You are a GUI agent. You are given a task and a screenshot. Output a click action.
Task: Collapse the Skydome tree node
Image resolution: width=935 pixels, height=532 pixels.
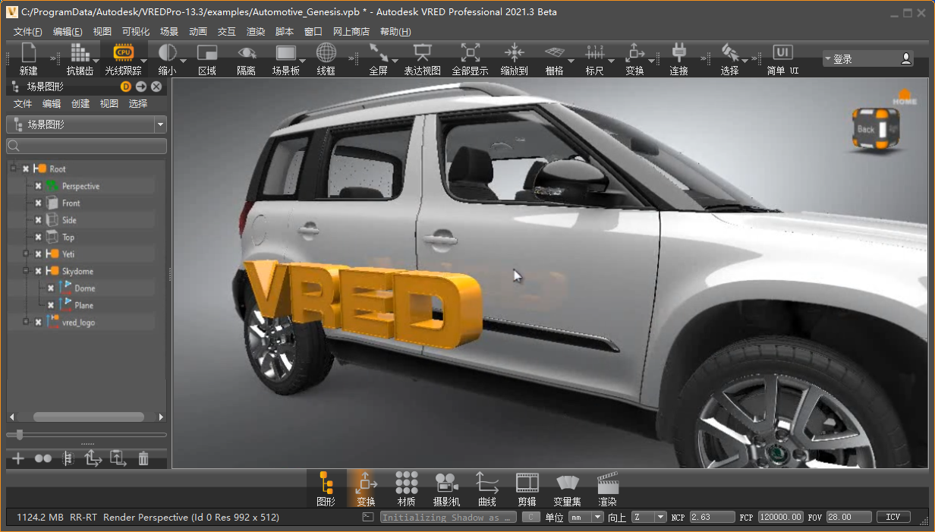(x=26, y=271)
